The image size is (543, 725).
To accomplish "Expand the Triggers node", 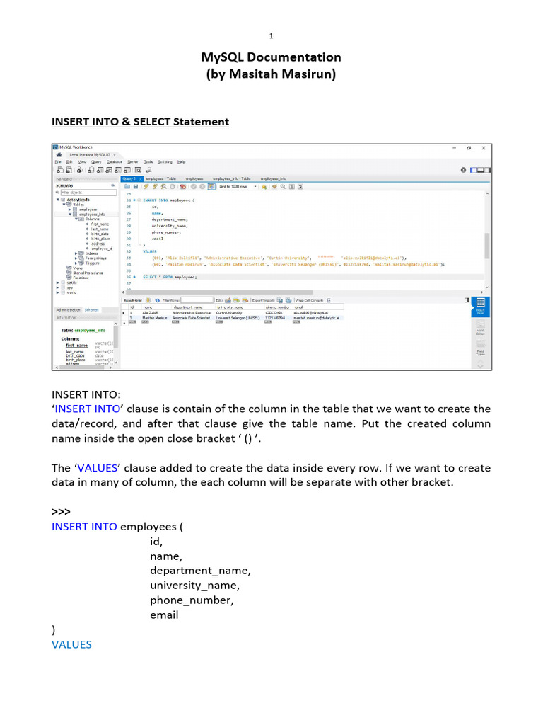I will tap(76, 263).
